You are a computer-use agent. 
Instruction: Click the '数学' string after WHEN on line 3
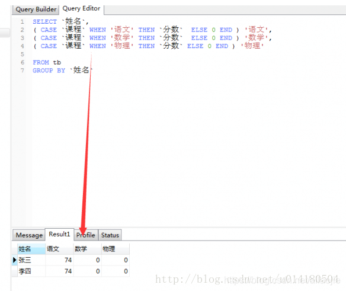[x=122, y=37]
